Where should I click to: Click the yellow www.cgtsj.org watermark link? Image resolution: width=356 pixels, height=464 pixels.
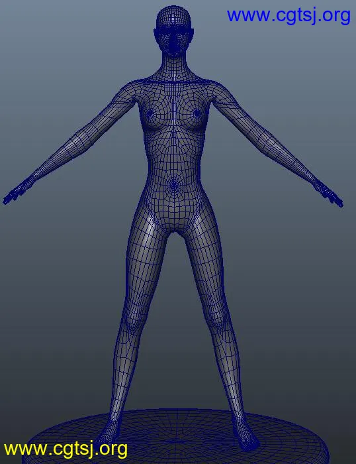tap(66, 449)
